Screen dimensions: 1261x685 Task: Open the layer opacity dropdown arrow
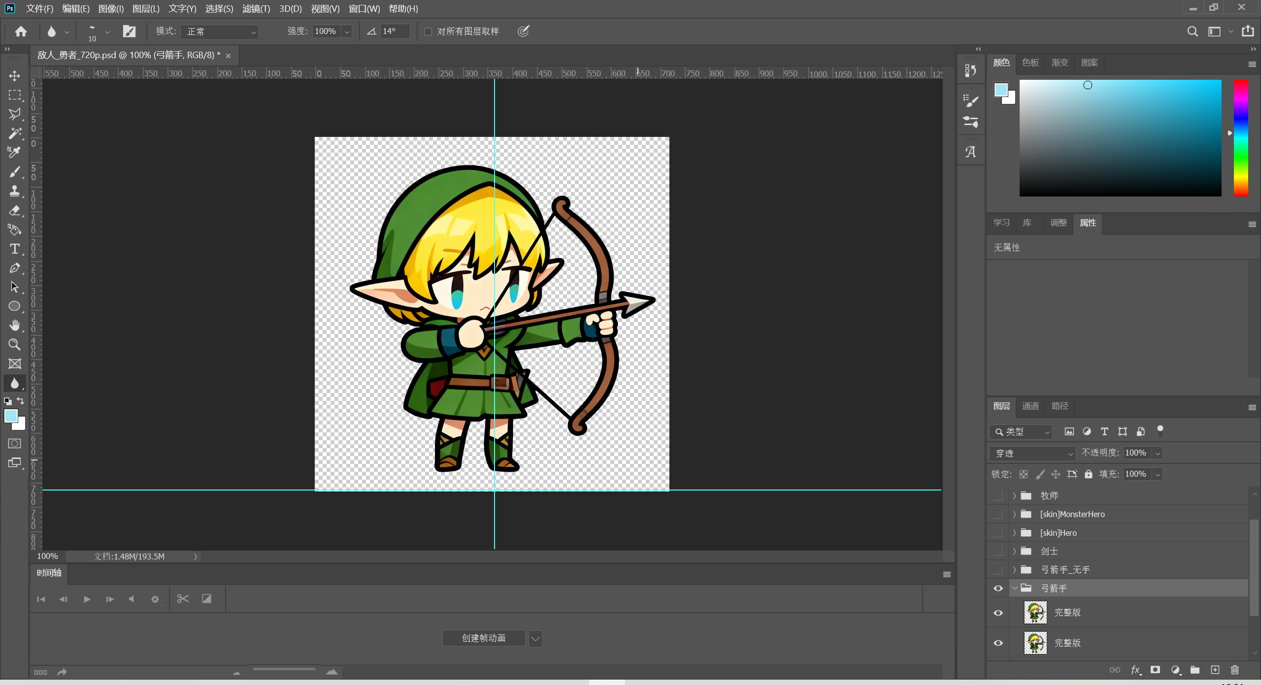(1158, 453)
